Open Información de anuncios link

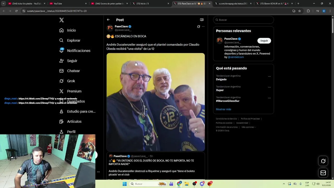coord(227,127)
